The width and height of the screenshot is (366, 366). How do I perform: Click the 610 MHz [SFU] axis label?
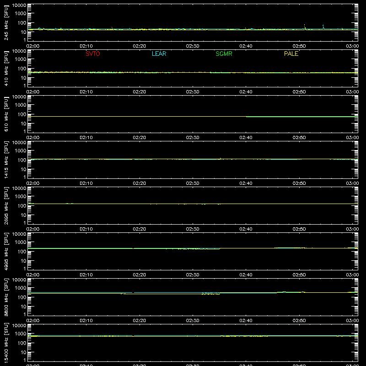(6, 114)
